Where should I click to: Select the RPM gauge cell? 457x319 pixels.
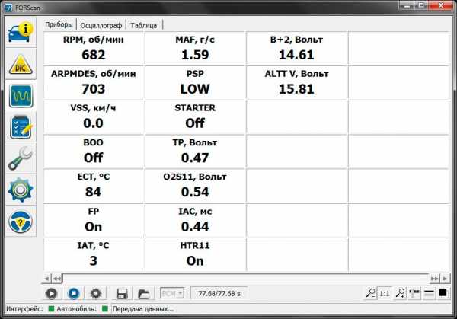pos(94,48)
